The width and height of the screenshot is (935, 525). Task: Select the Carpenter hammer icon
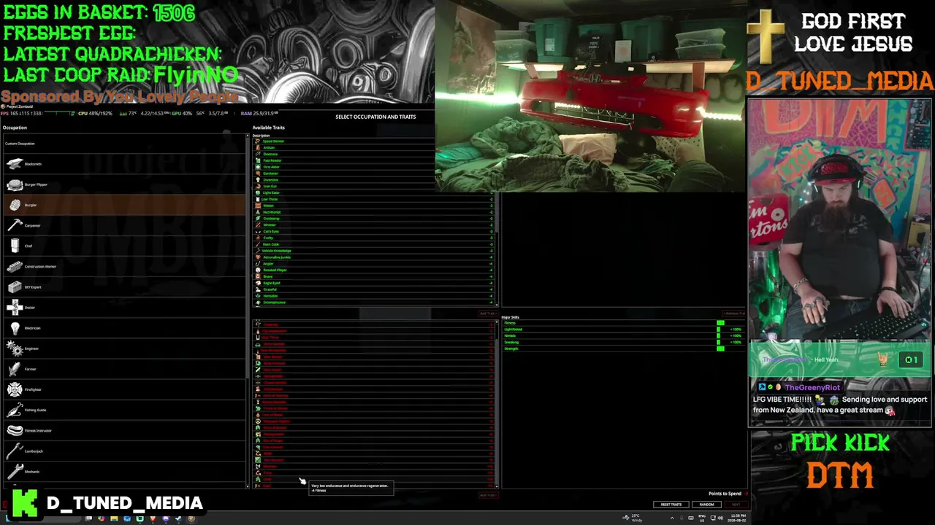coord(15,225)
